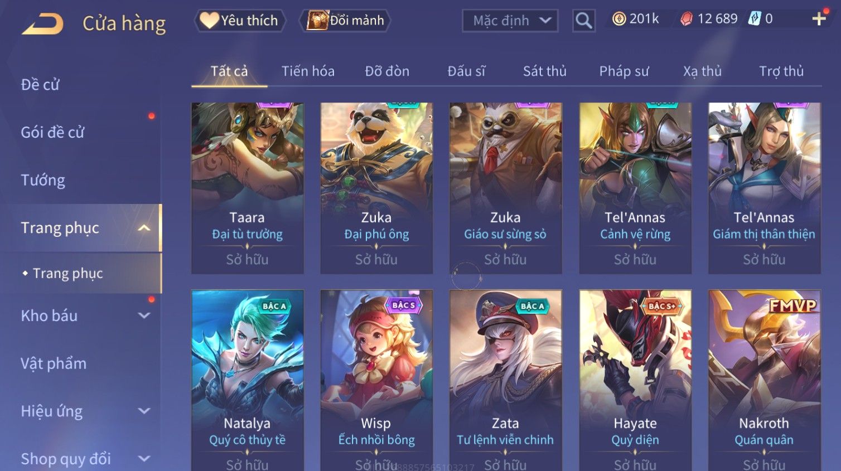
Task: Collapse the Trang phục sidebar section
Action: click(x=144, y=228)
